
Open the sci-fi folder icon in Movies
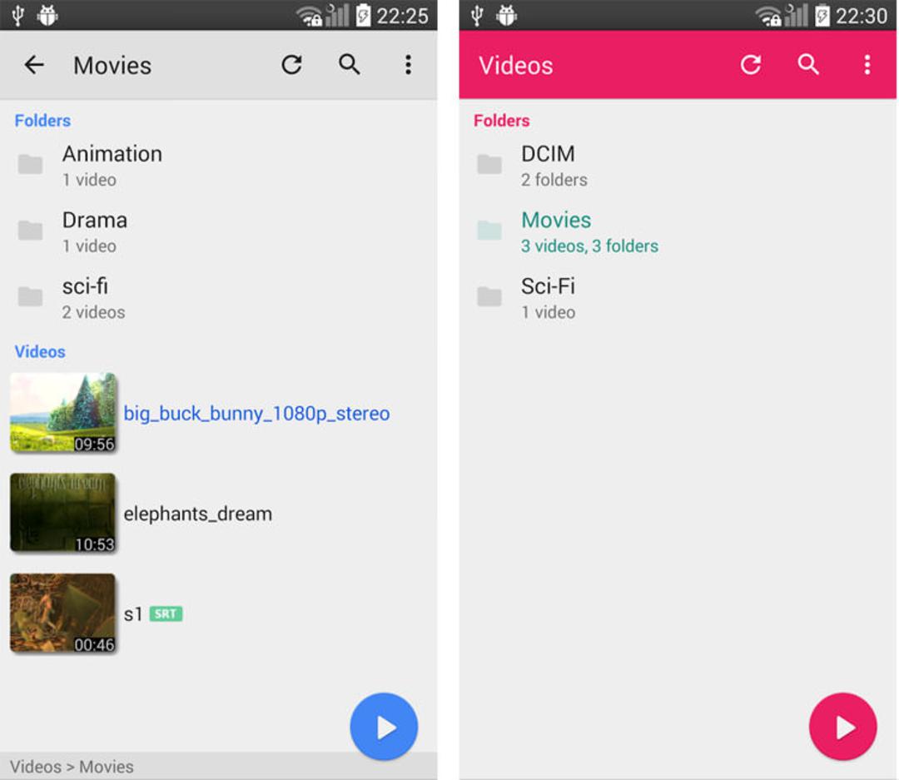31,296
